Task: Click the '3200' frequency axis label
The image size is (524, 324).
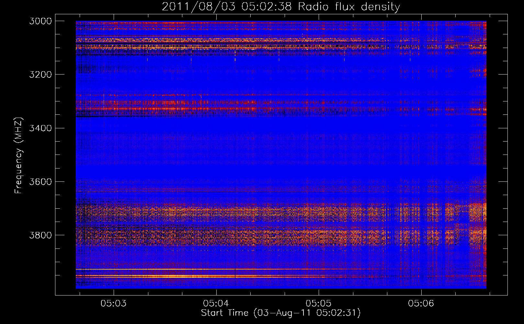Action: pos(40,75)
